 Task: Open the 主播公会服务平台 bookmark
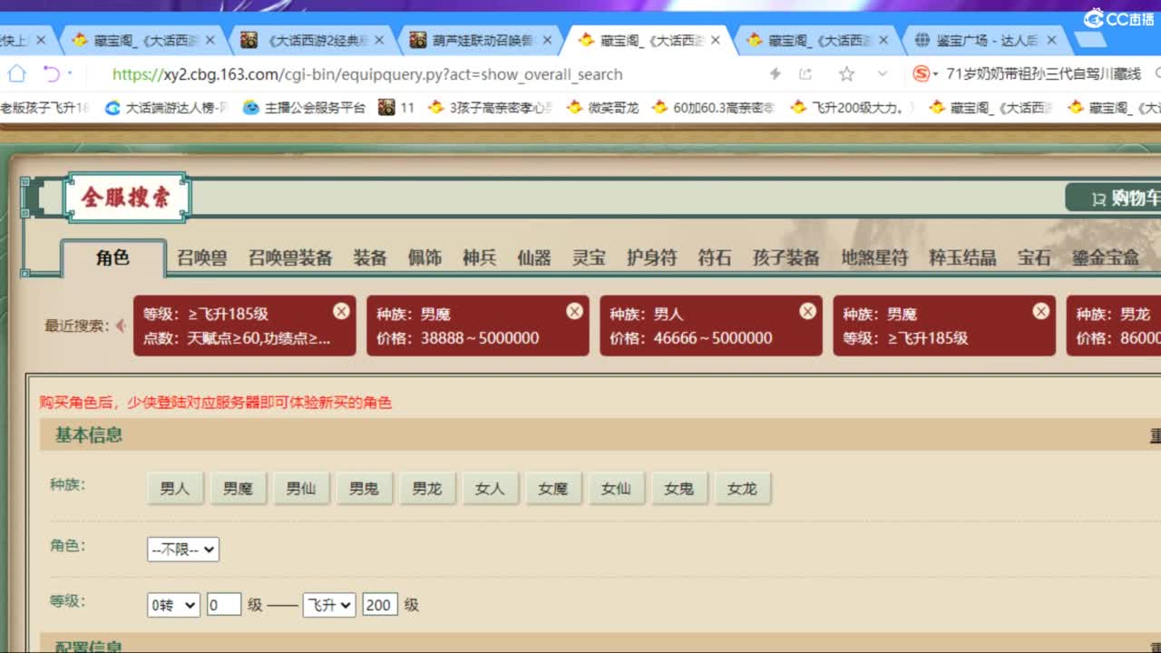pos(304,107)
